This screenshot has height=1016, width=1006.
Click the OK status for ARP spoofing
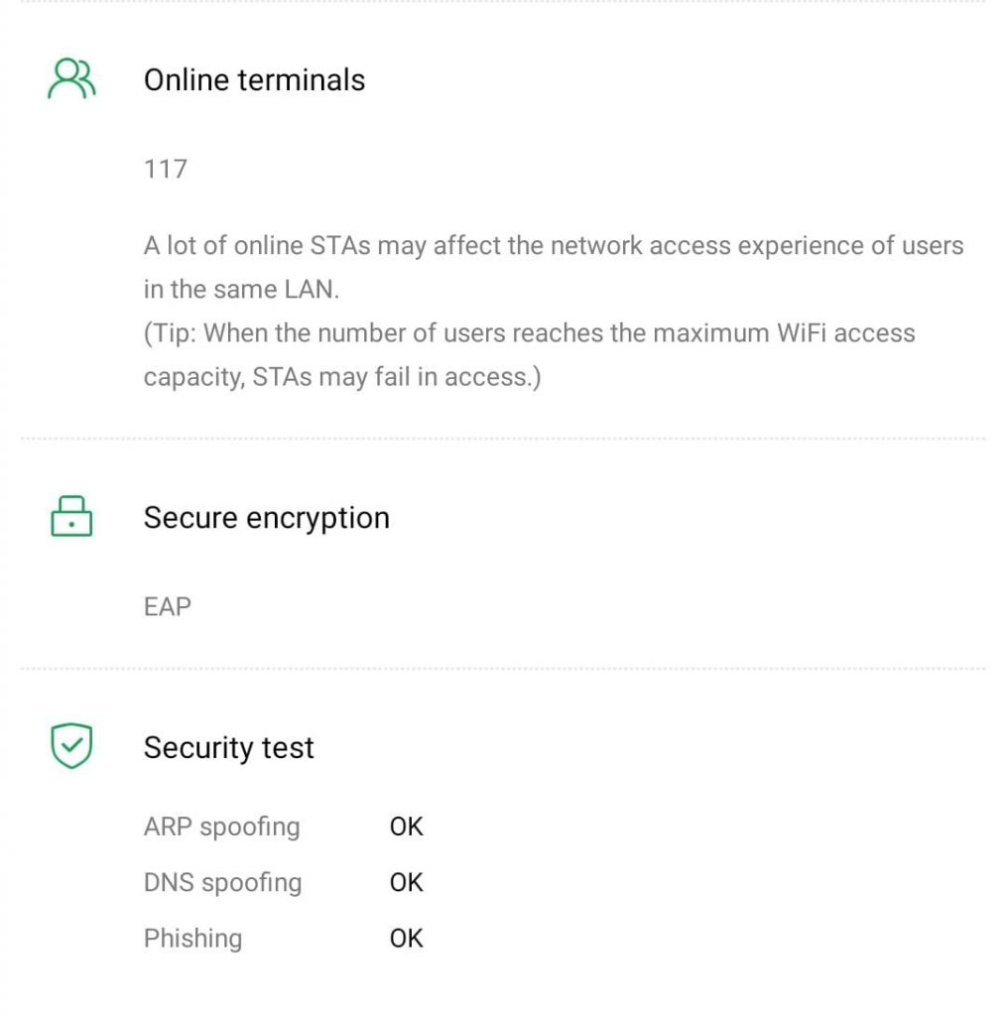tap(406, 826)
